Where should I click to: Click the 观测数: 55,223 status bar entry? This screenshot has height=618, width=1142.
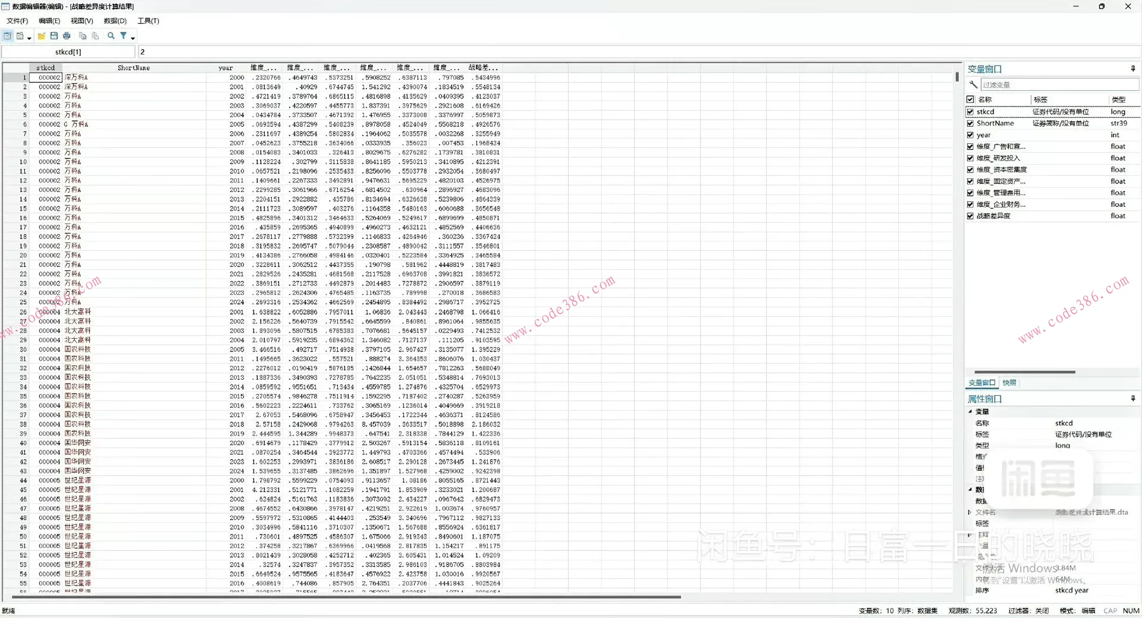(973, 610)
